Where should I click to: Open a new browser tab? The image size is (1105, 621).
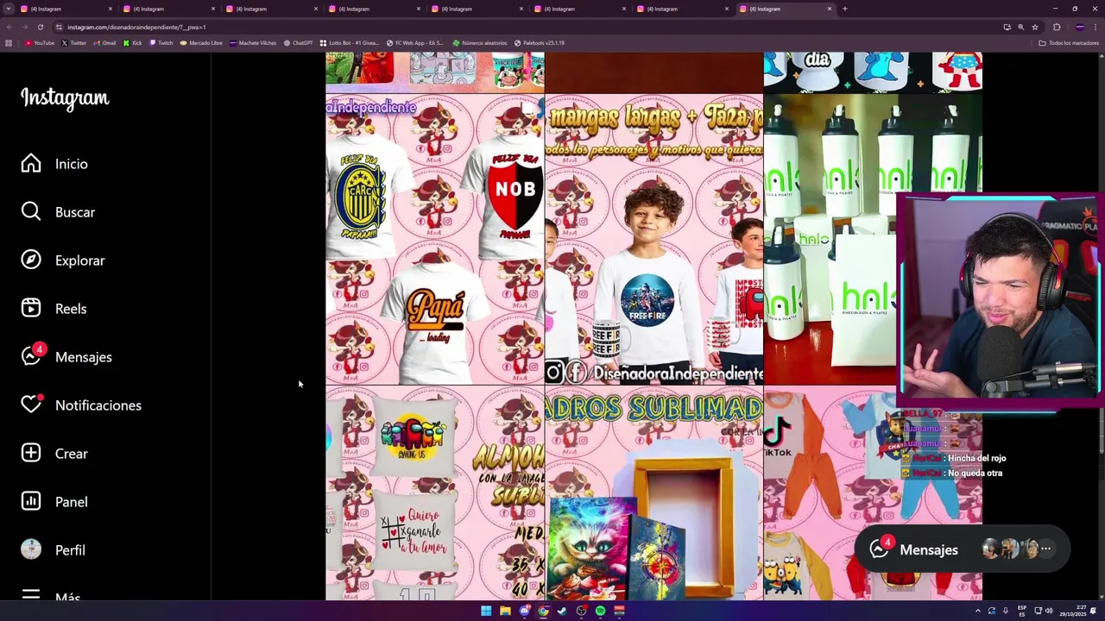844,9
